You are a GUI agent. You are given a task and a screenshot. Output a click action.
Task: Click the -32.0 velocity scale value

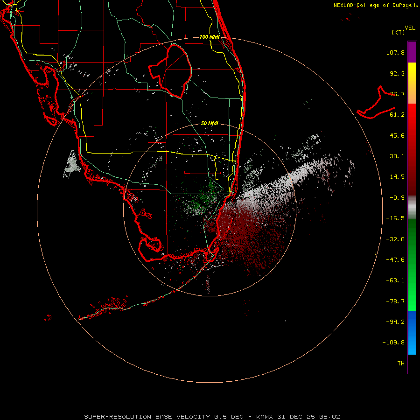point(395,239)
